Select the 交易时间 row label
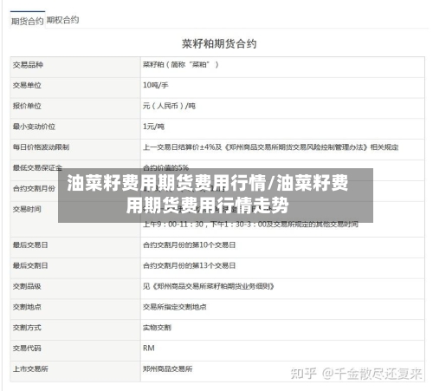433x391 pixels. [27, 209]
